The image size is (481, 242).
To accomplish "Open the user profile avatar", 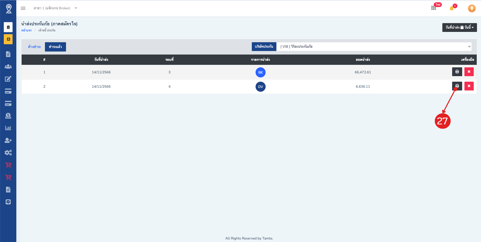I will (x=472, y=8).
